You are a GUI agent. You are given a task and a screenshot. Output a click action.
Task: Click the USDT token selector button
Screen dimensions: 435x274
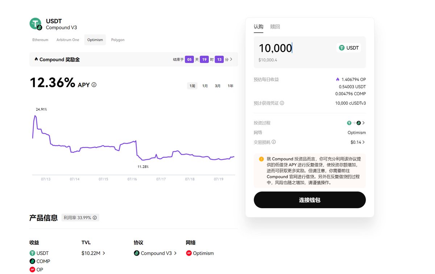coord(349,48)
